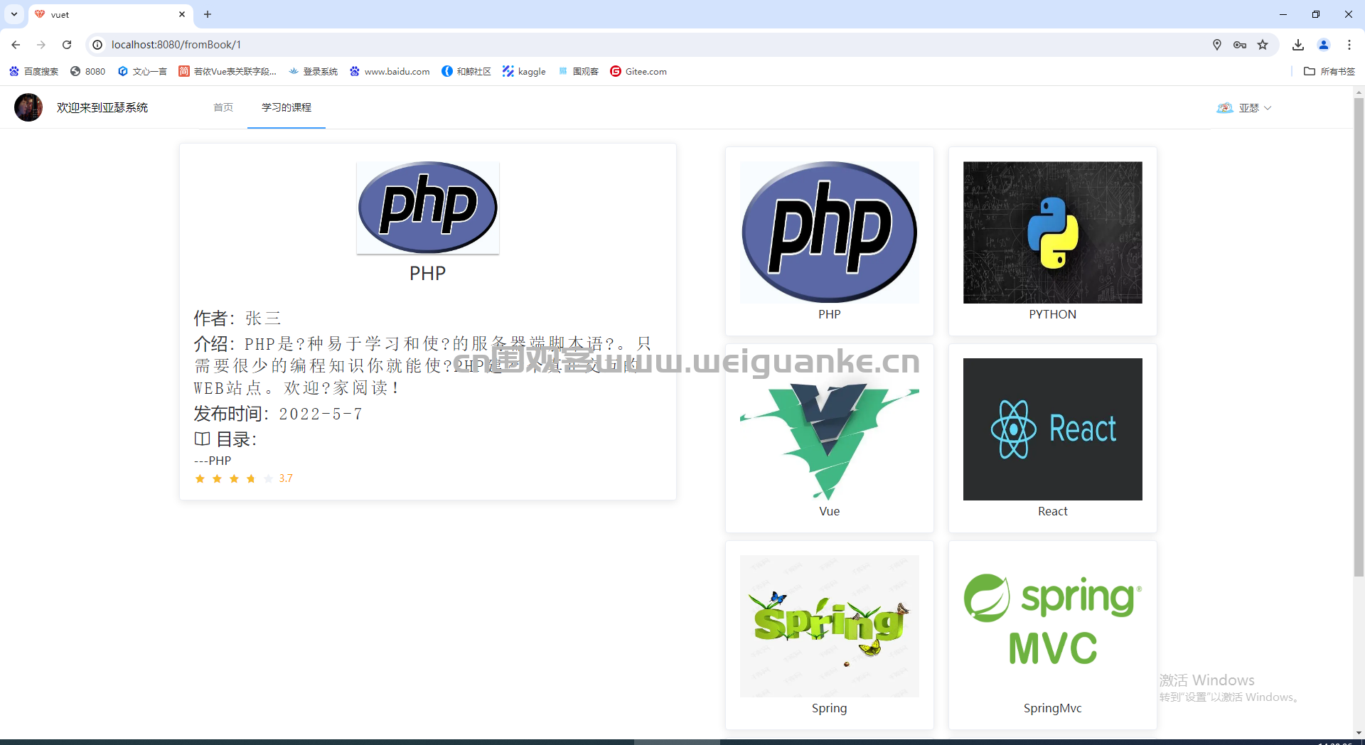The height and width of the screenshot is (745, 1365).
Task: Open Chrome three-dot menu
Action: tap(1349, 45)
